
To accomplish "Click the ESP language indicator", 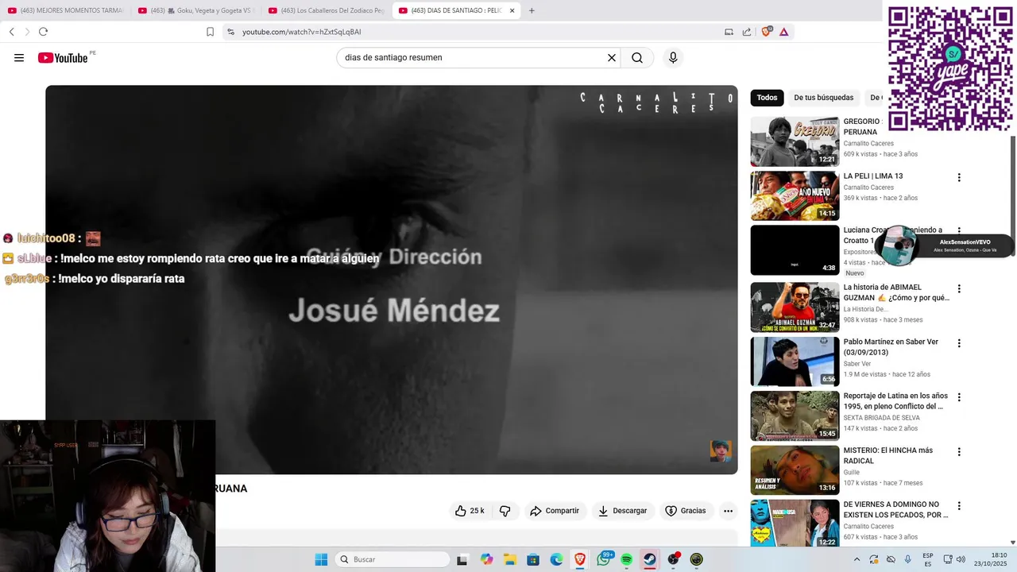I will [x=928, y=559].
